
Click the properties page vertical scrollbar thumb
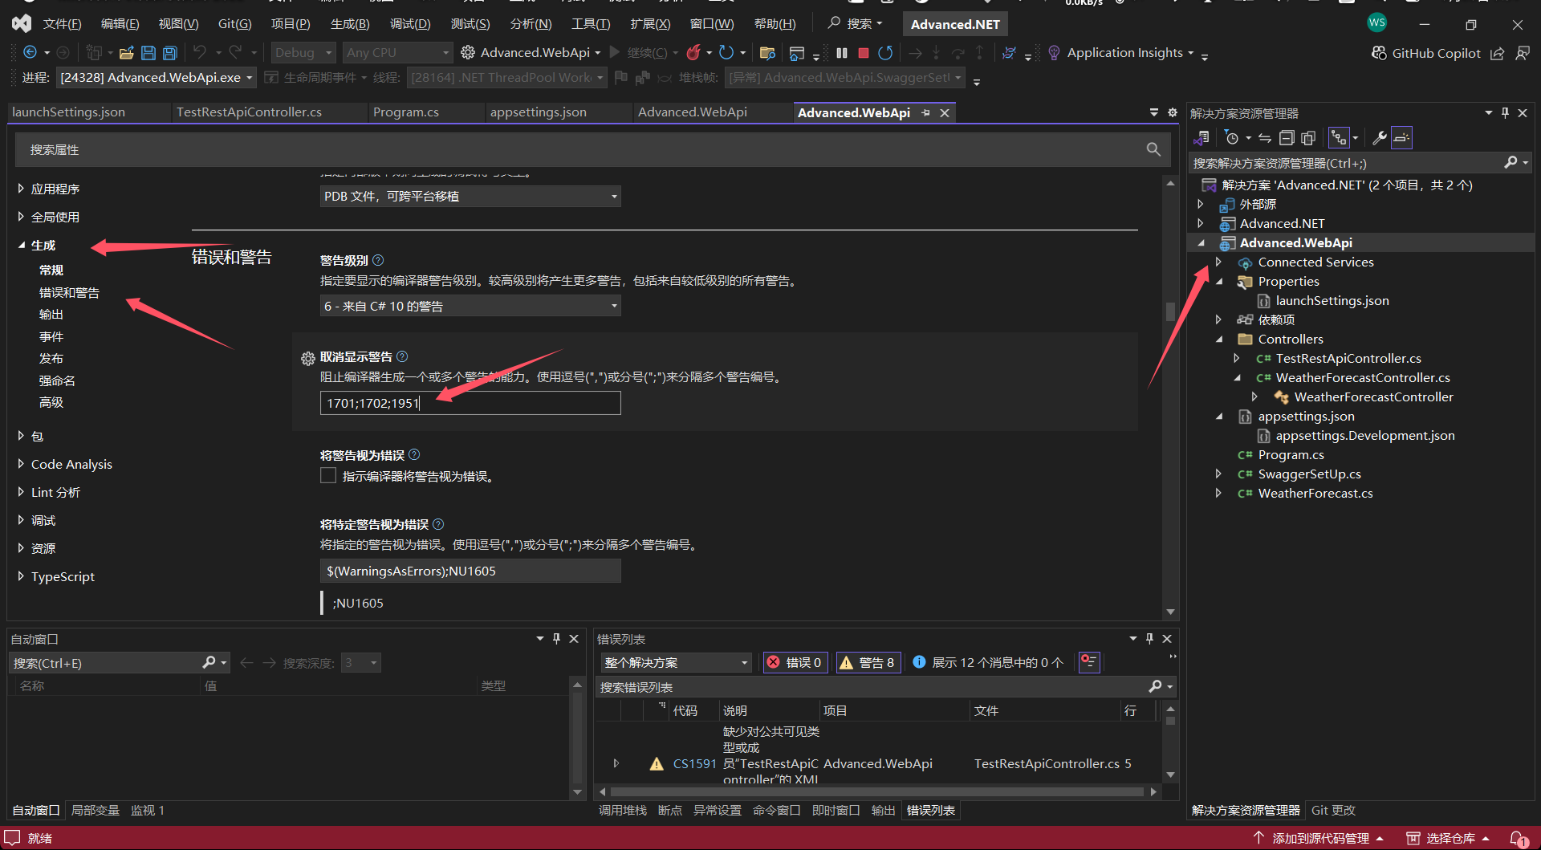click(1170, 311)
